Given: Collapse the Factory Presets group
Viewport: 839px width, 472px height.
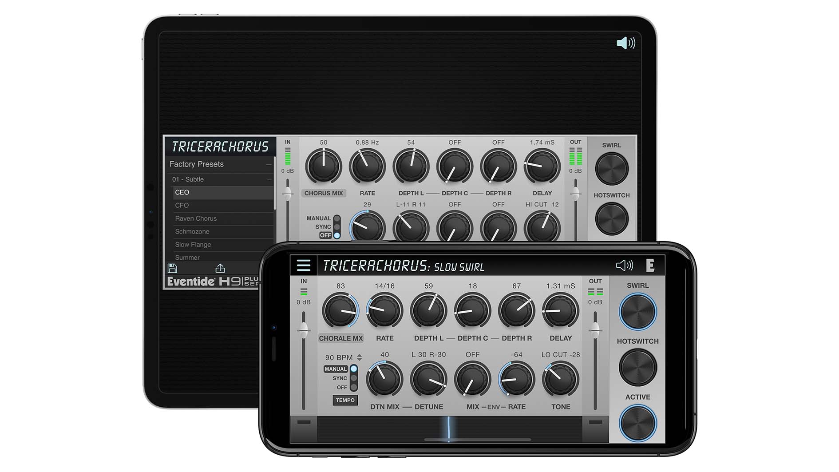Looking at the screenshot, I should tap(268, 164).
